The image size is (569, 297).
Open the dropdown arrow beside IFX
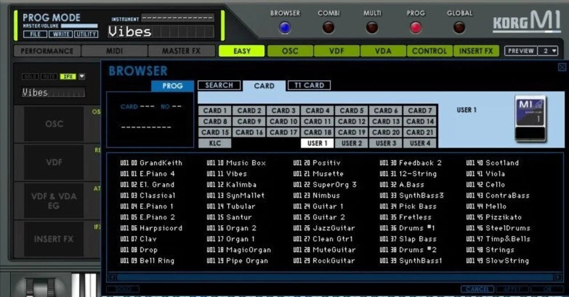[x=82, y=77]
